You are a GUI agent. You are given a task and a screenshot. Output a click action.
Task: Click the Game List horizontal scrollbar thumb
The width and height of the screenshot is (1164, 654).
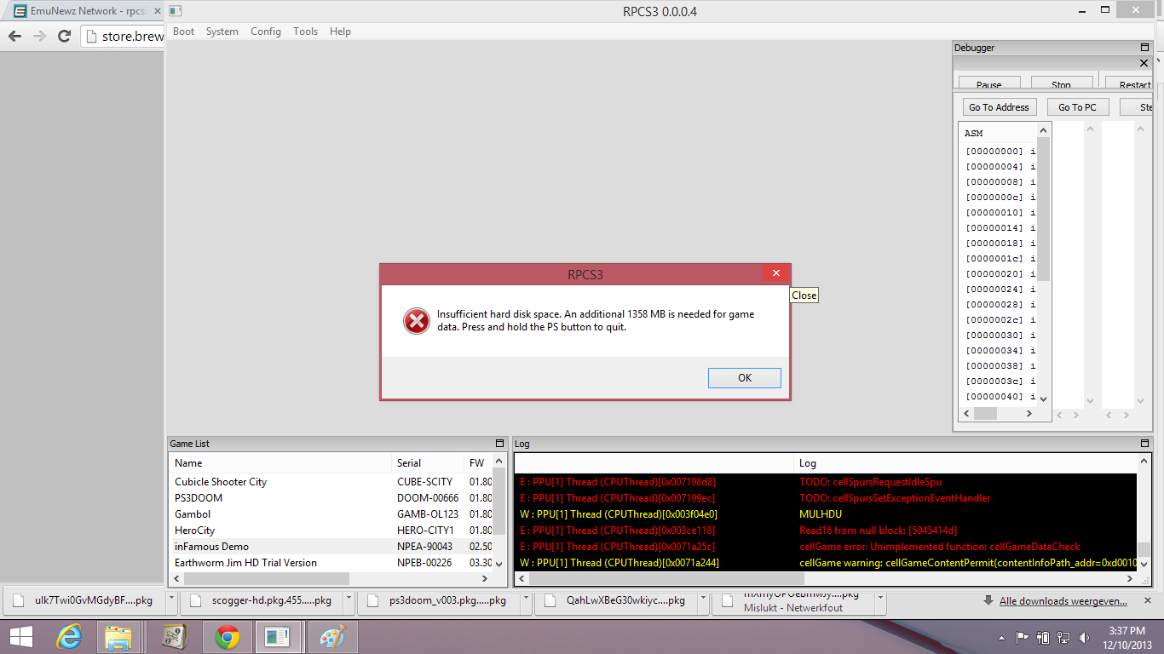pyautogui.click(x=267, y=579)
